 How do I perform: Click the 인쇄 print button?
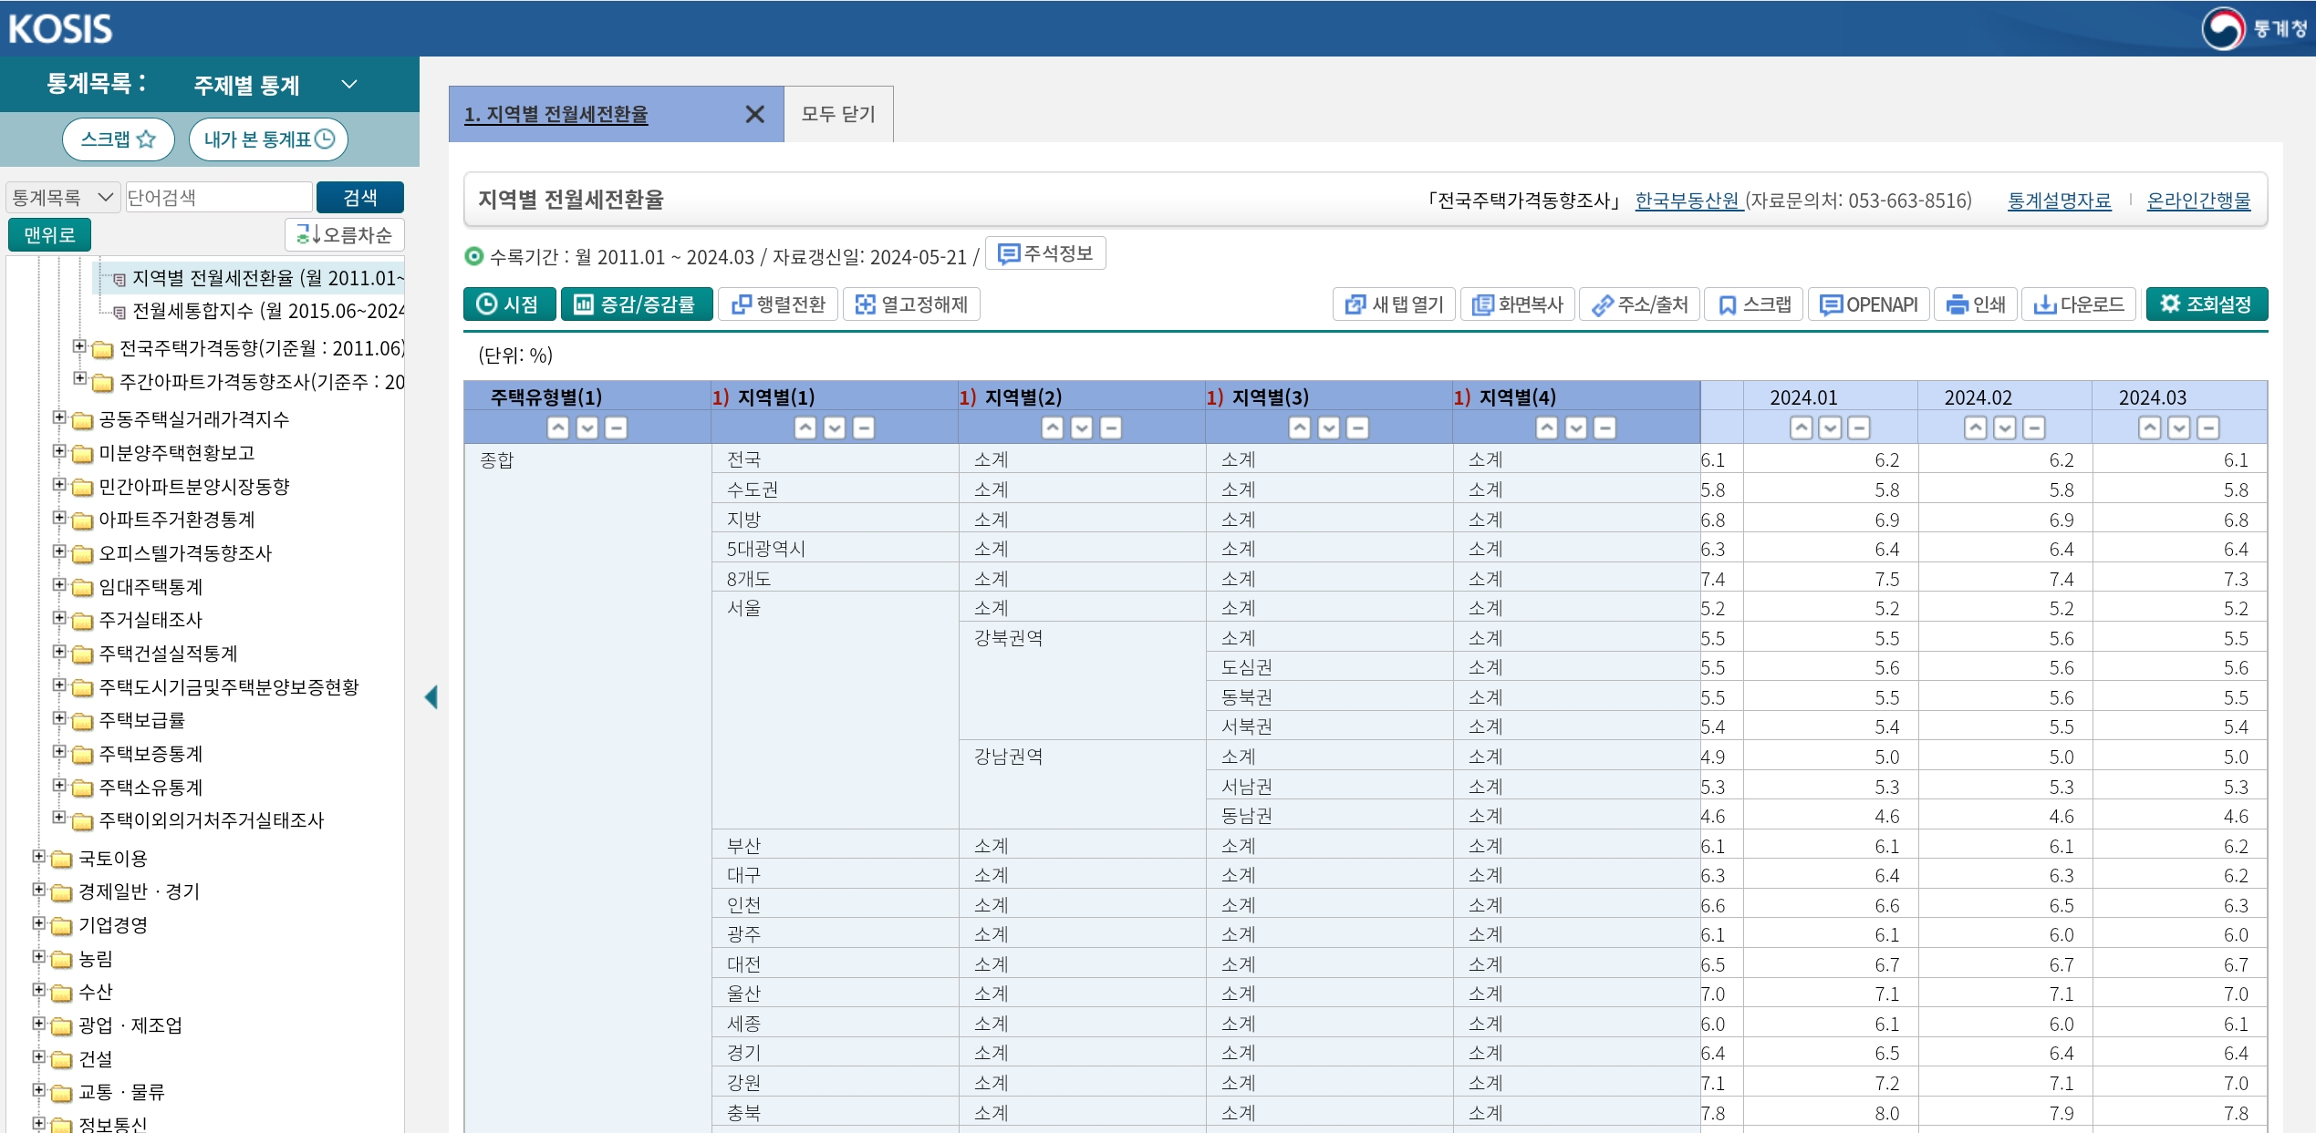(x=1975, y=304)
